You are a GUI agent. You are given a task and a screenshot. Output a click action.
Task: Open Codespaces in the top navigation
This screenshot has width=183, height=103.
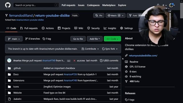pos(93,5)
